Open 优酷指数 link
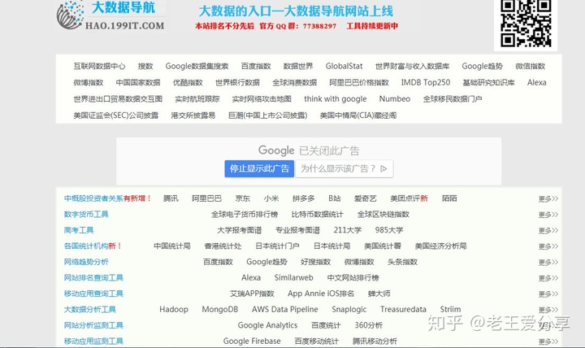The image size is (585, 348). point(188,82)
